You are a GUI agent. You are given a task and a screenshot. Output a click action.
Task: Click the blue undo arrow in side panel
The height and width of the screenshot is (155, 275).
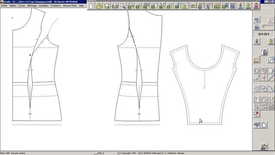click(x=257, y=20)
